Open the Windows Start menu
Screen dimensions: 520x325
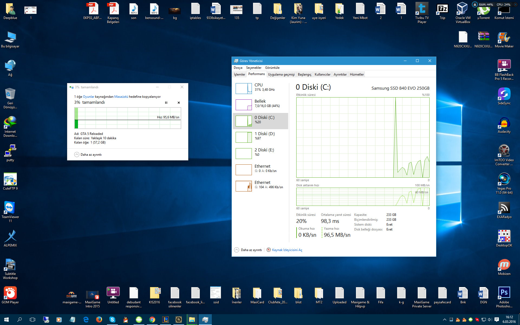tap(6, 320)
